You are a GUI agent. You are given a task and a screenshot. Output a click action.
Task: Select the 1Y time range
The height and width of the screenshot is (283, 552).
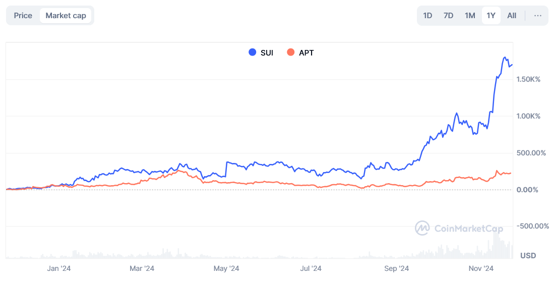[x=491, y=16]
